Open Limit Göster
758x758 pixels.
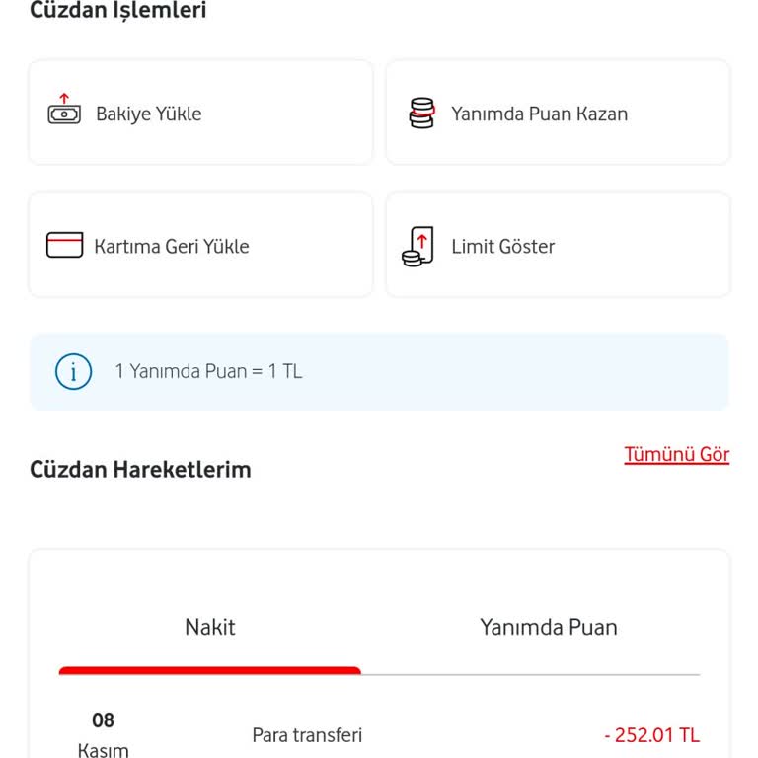pos(558,245)
